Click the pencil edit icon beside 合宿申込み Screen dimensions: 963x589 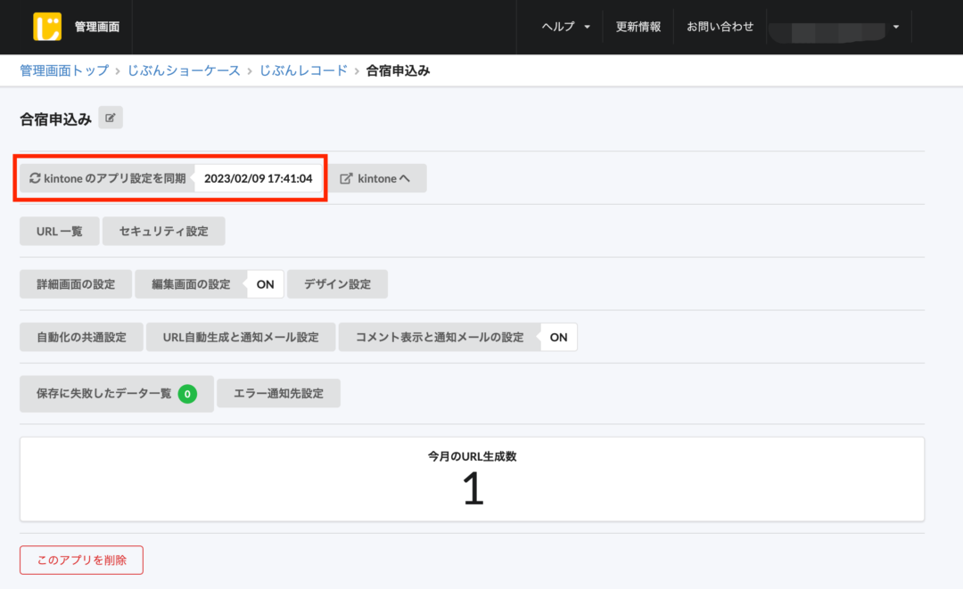point(110,117)
